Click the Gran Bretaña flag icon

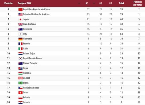21,24
